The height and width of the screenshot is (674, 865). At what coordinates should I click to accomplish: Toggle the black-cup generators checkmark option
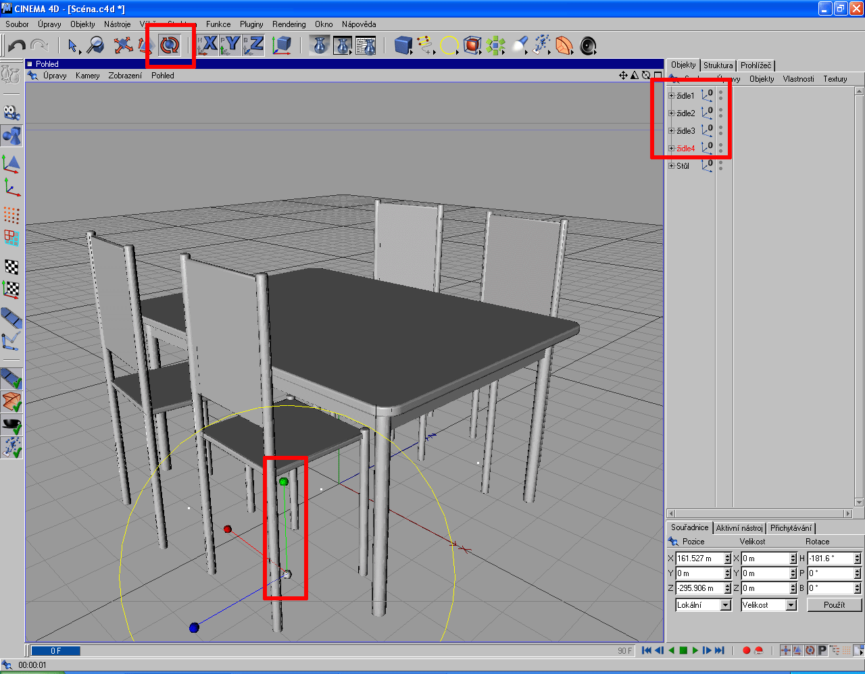11,425
